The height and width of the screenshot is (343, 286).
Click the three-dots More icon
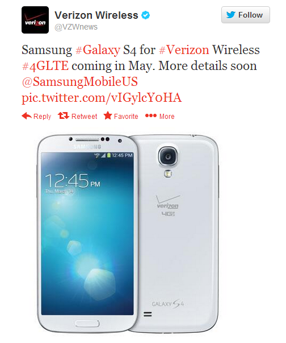pyautogui.click(x=151, y=115)
